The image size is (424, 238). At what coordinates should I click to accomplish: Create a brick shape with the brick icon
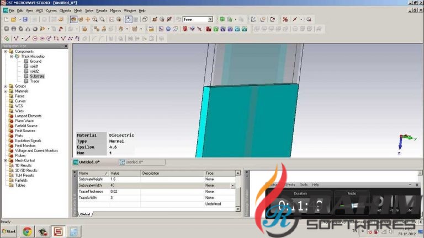(7, 29)
